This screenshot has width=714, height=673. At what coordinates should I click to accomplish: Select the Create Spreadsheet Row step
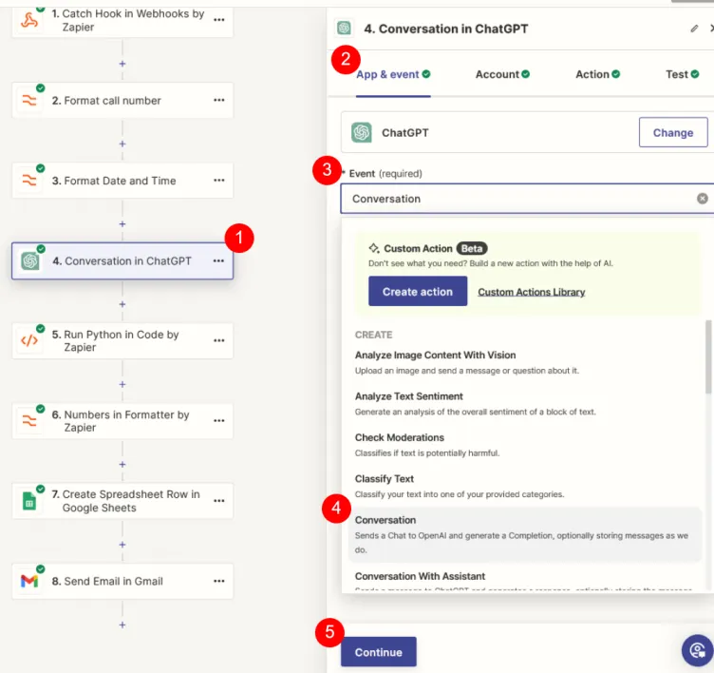tap(122, 501)
